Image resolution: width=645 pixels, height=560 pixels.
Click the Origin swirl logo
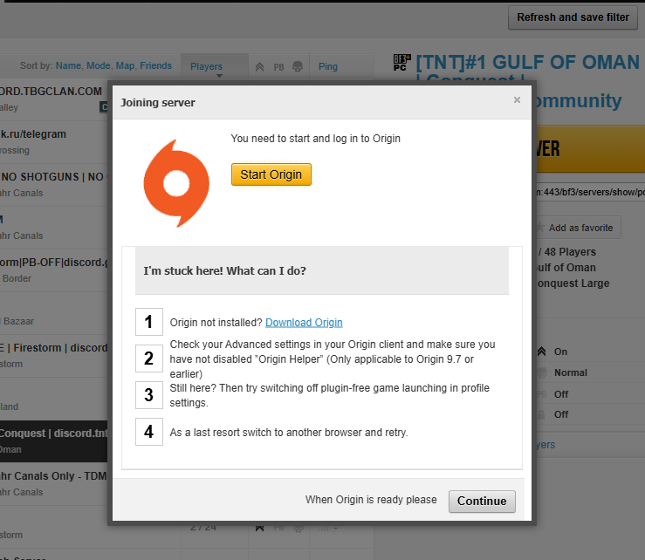[x=176, y=183]
